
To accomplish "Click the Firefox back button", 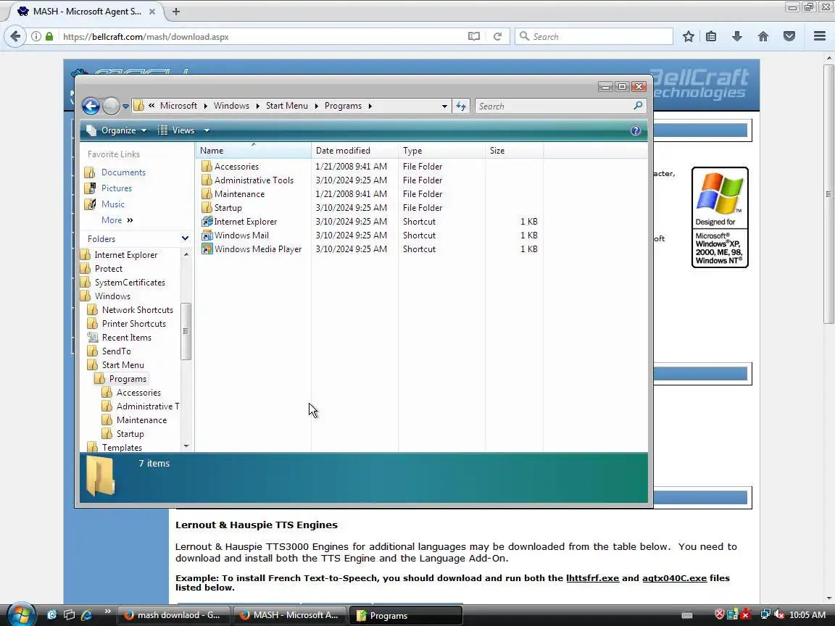I will click(15, 37).
